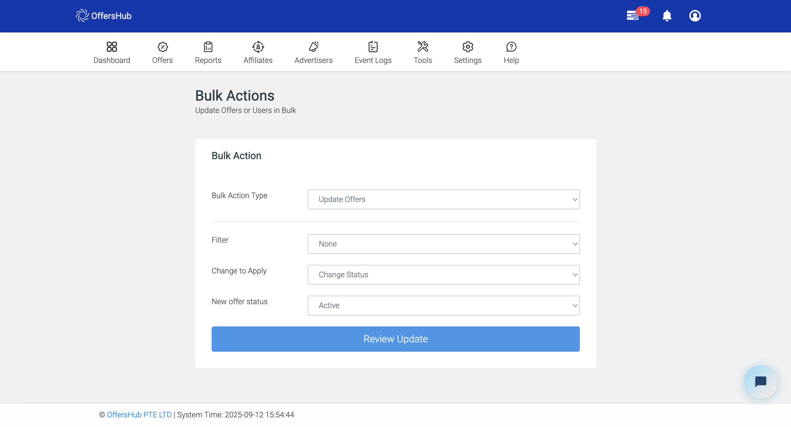Click the Reports clipboard icon
Image resolution: width=791 pixels, height=427 pixels.
coord(208,47)
